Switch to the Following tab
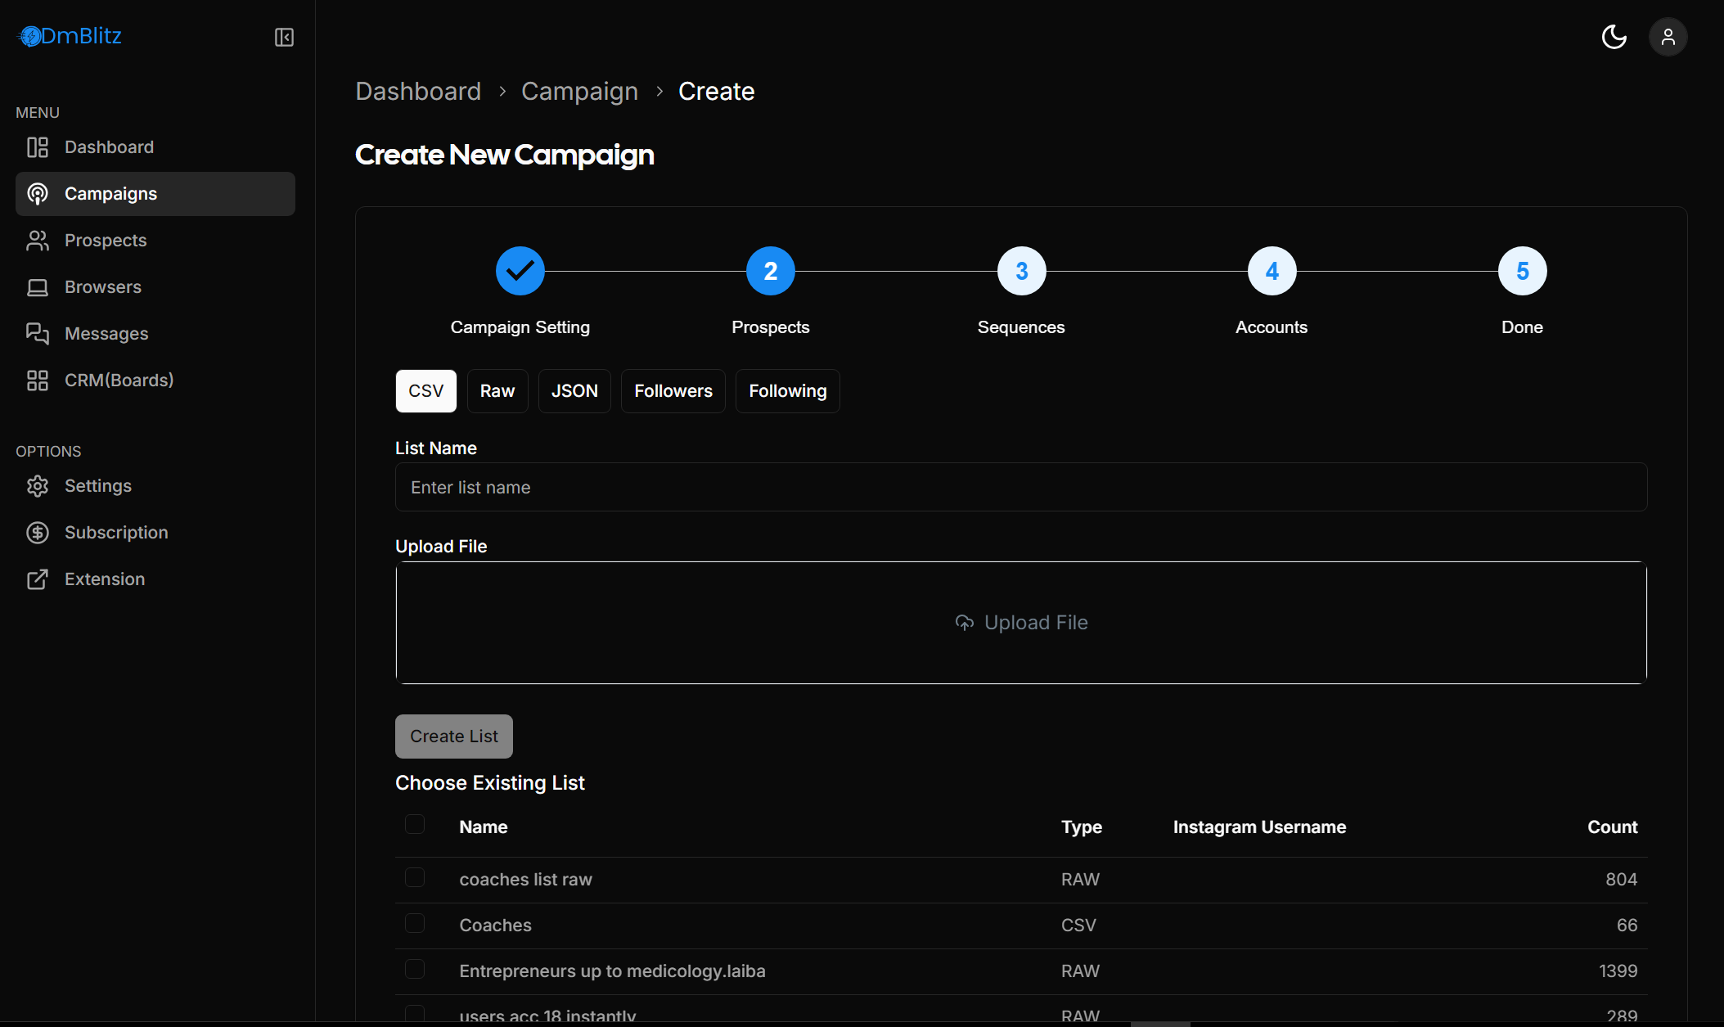 pyautogui.click(x=788, y=391)
